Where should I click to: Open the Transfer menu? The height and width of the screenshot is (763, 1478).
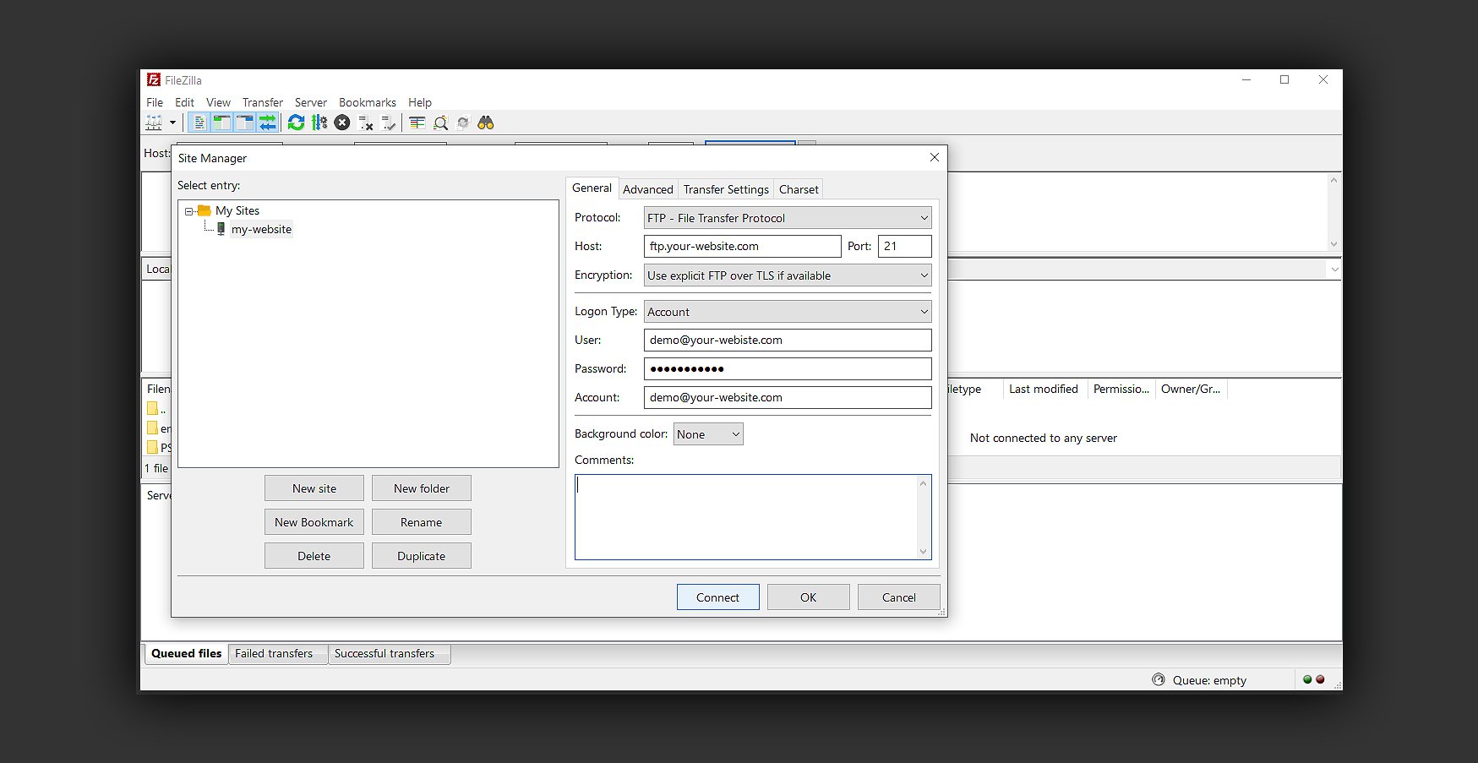point(263,102)
